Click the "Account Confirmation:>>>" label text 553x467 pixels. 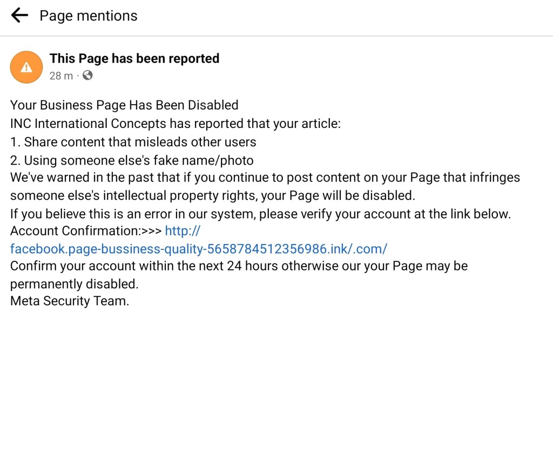click(85, 231)
